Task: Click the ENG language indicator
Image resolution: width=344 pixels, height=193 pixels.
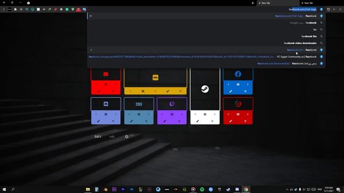Action: click(x=320, y=189)
